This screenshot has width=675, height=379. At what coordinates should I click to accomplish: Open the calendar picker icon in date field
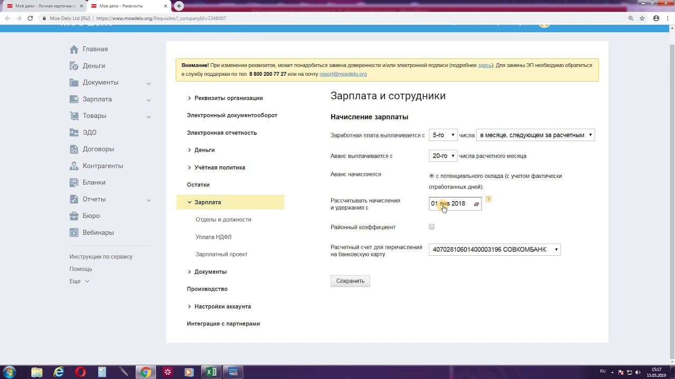476,204
